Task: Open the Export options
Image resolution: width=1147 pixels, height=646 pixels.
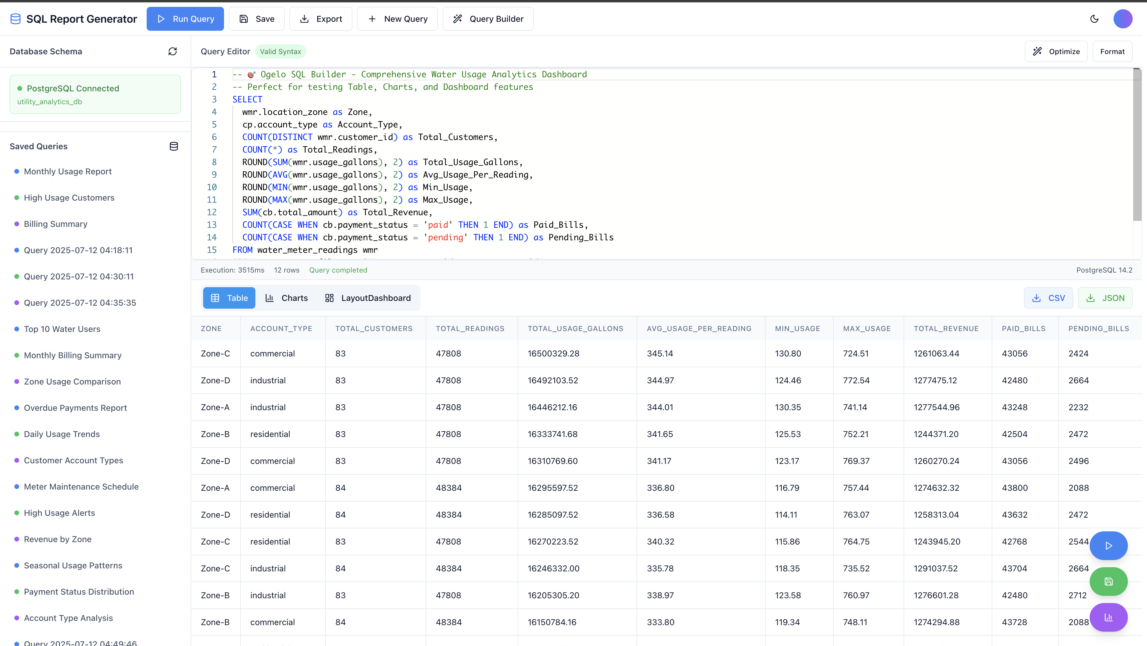Action: coord(321,19)
